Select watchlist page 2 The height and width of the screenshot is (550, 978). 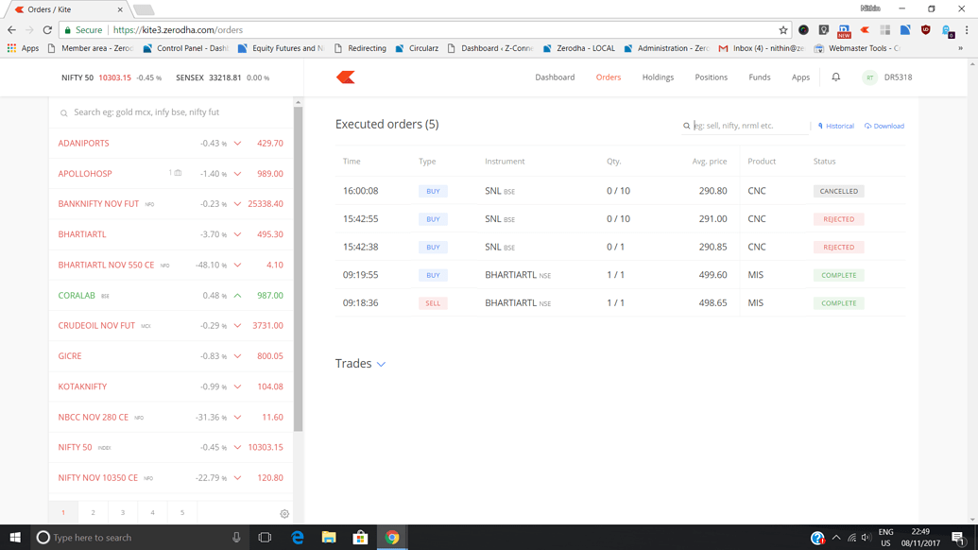[x=92, y=511]
